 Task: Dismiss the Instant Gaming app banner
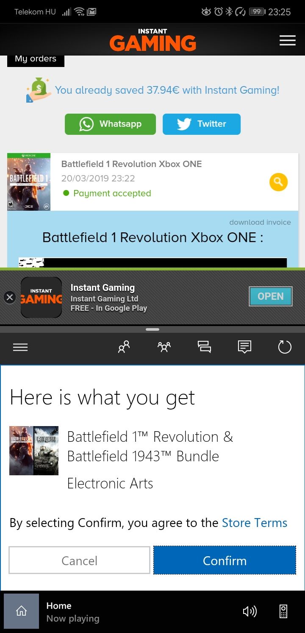(x=10, y=297)
